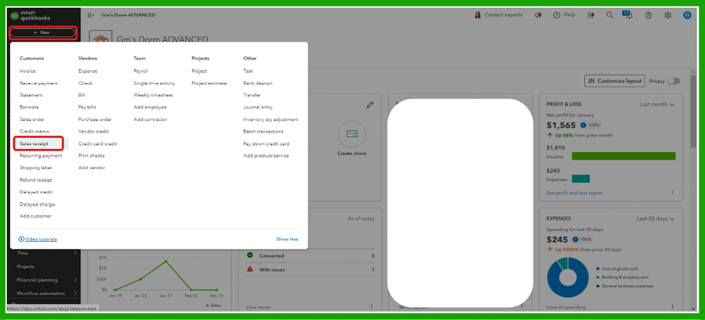Open the View issues link
Image resolution: width=705 pixels, height=320 pixels.
[x=258, y=307]
